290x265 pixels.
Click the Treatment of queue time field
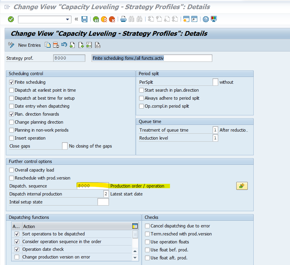[x=215, y=130]
